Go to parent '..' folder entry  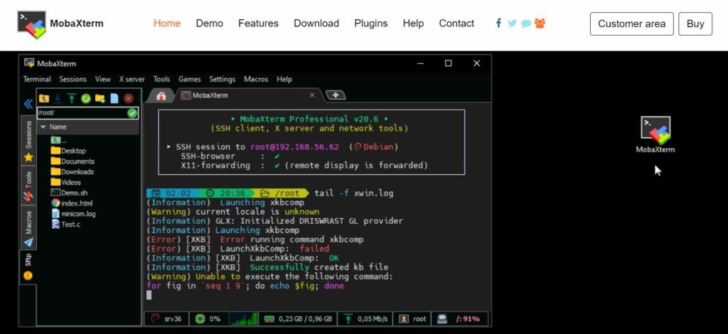58,140
